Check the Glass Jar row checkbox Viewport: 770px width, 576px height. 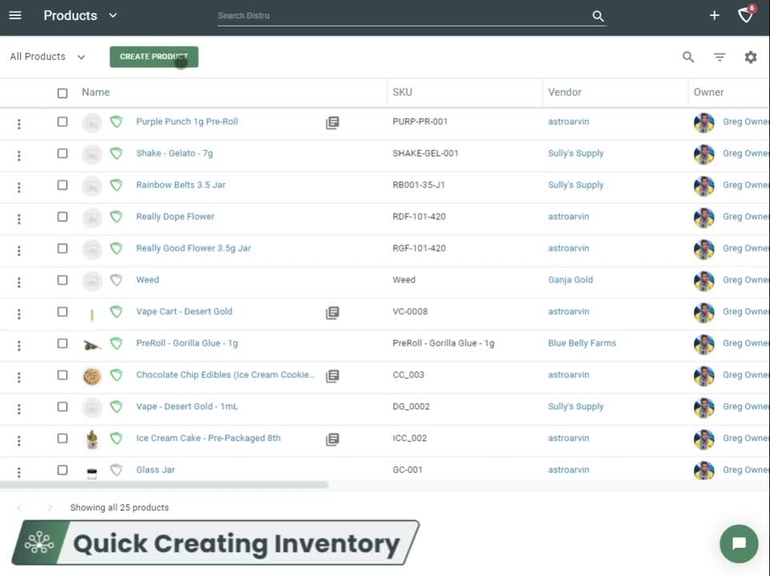click(62, 470)
